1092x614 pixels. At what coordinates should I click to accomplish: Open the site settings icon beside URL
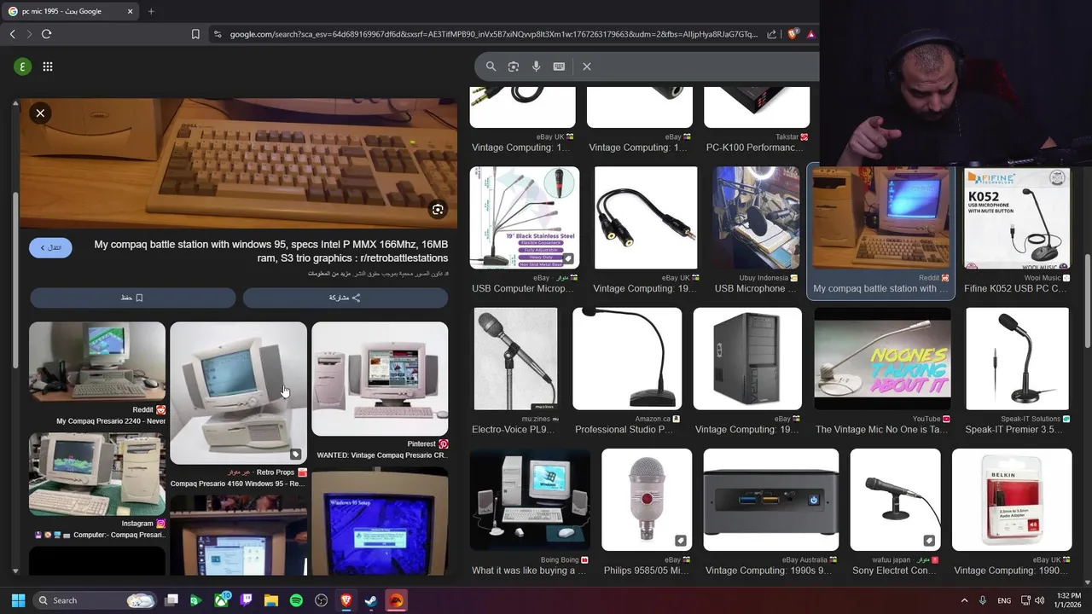click(x=218, y=34)
